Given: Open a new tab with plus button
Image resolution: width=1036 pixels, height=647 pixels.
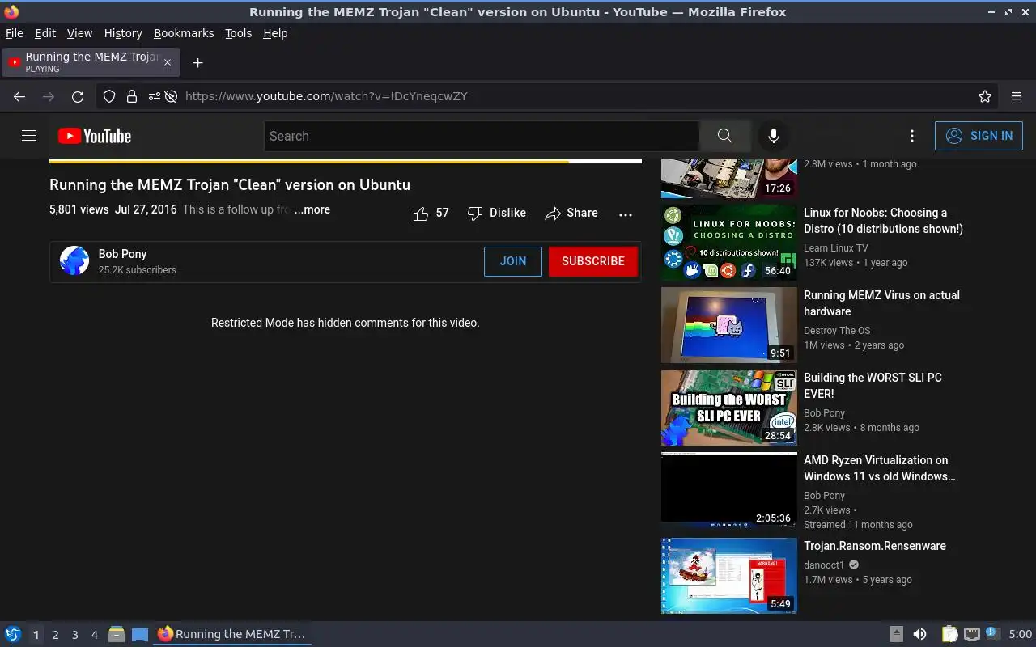Looking at the screenshot, I should pyautogui.click(x=197, y=62).
